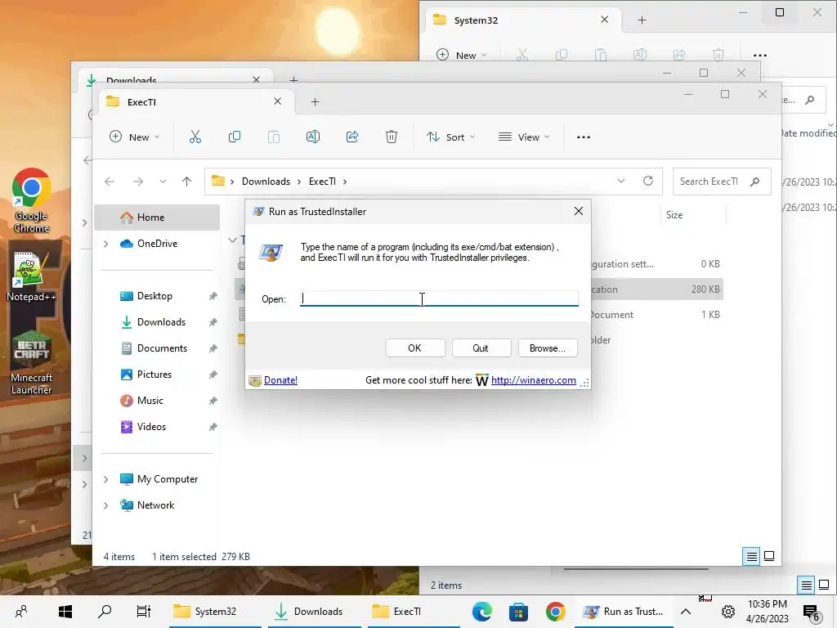This screenshot has height=628, width=837.
Task: Click Downloads in the ExecTI address breadcrumb
Action: [266, 182]
